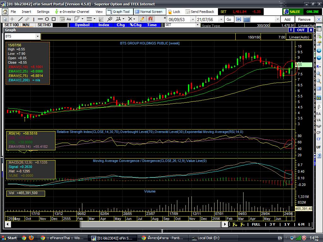The width and height of the screenshot is (323, 242).
Task: Click the Go button
Action: [229, 20]
